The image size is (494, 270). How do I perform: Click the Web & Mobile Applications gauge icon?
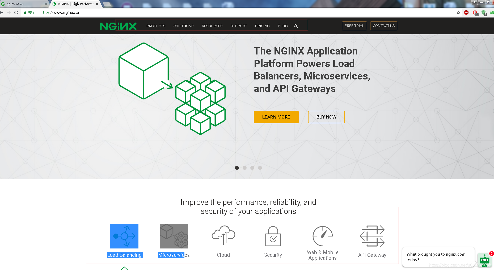(323, 236)
